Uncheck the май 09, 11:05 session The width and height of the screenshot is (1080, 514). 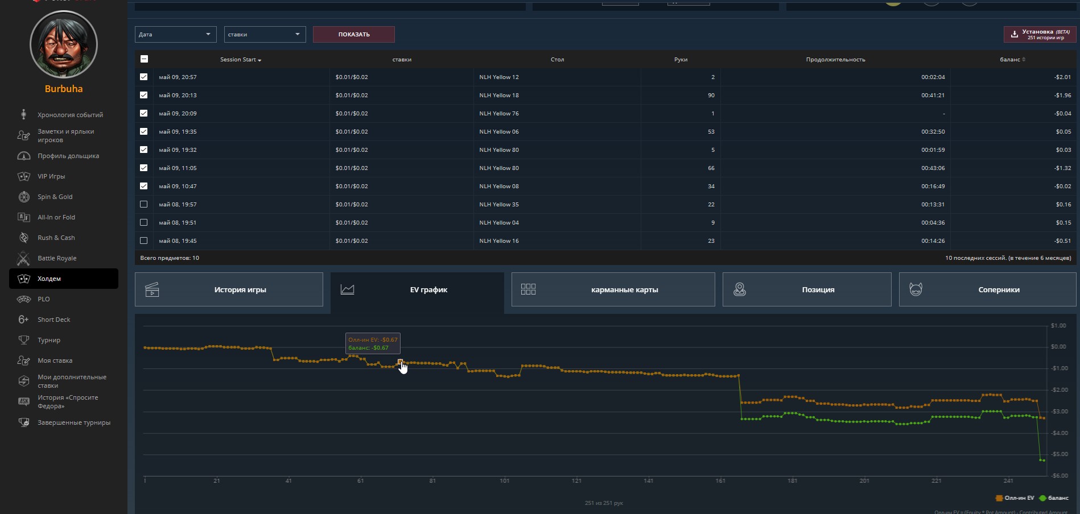143,168
